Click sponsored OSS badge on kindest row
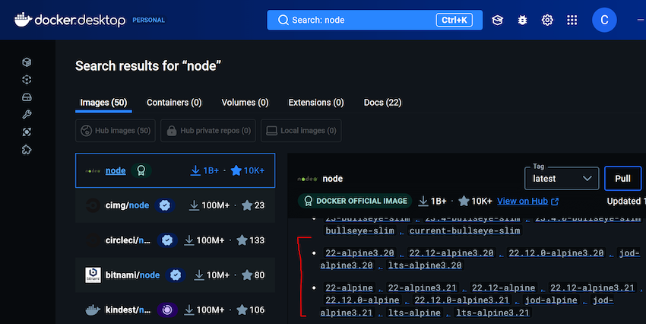The width and height of the screenshot is (646, 324). (167, 310)
